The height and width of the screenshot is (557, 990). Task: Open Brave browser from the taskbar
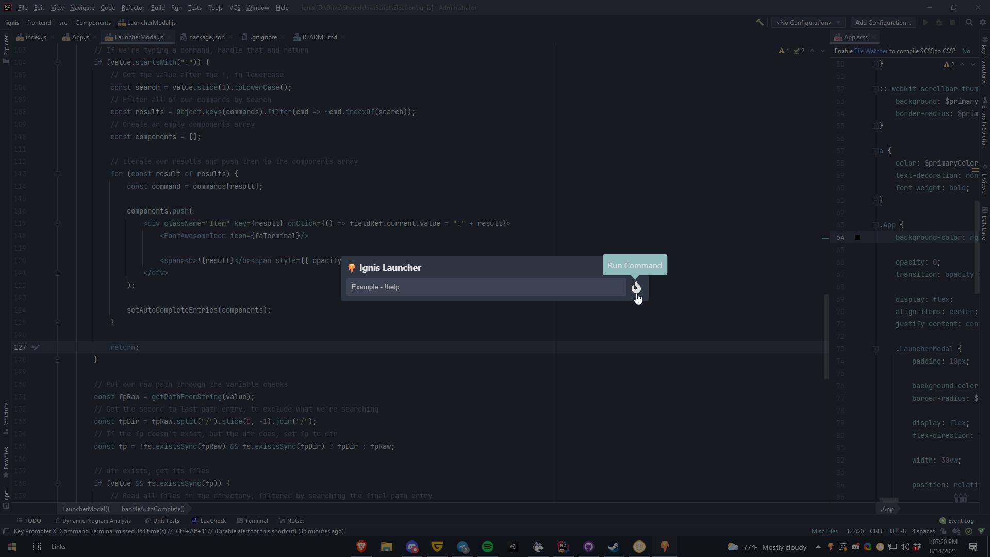coord(361,547)
